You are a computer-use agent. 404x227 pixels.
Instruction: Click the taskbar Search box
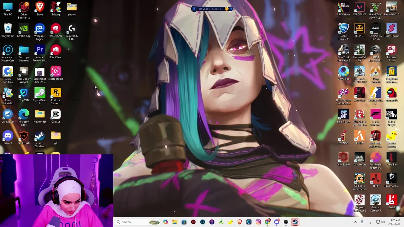pos(137,222)
